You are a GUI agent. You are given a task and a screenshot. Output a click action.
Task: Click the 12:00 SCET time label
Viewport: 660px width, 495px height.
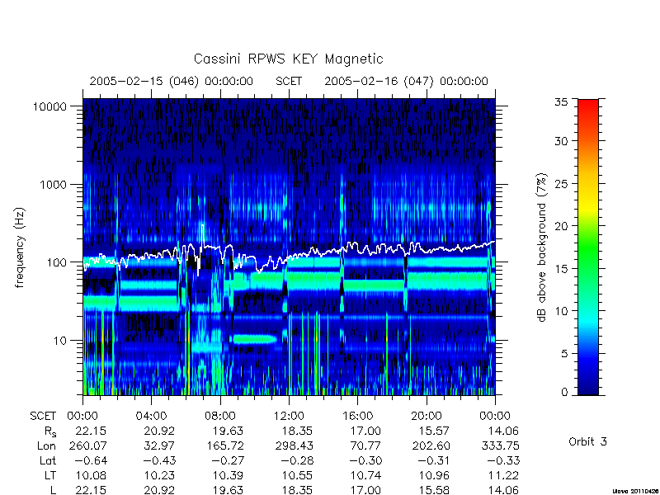(x=289, y=417)
